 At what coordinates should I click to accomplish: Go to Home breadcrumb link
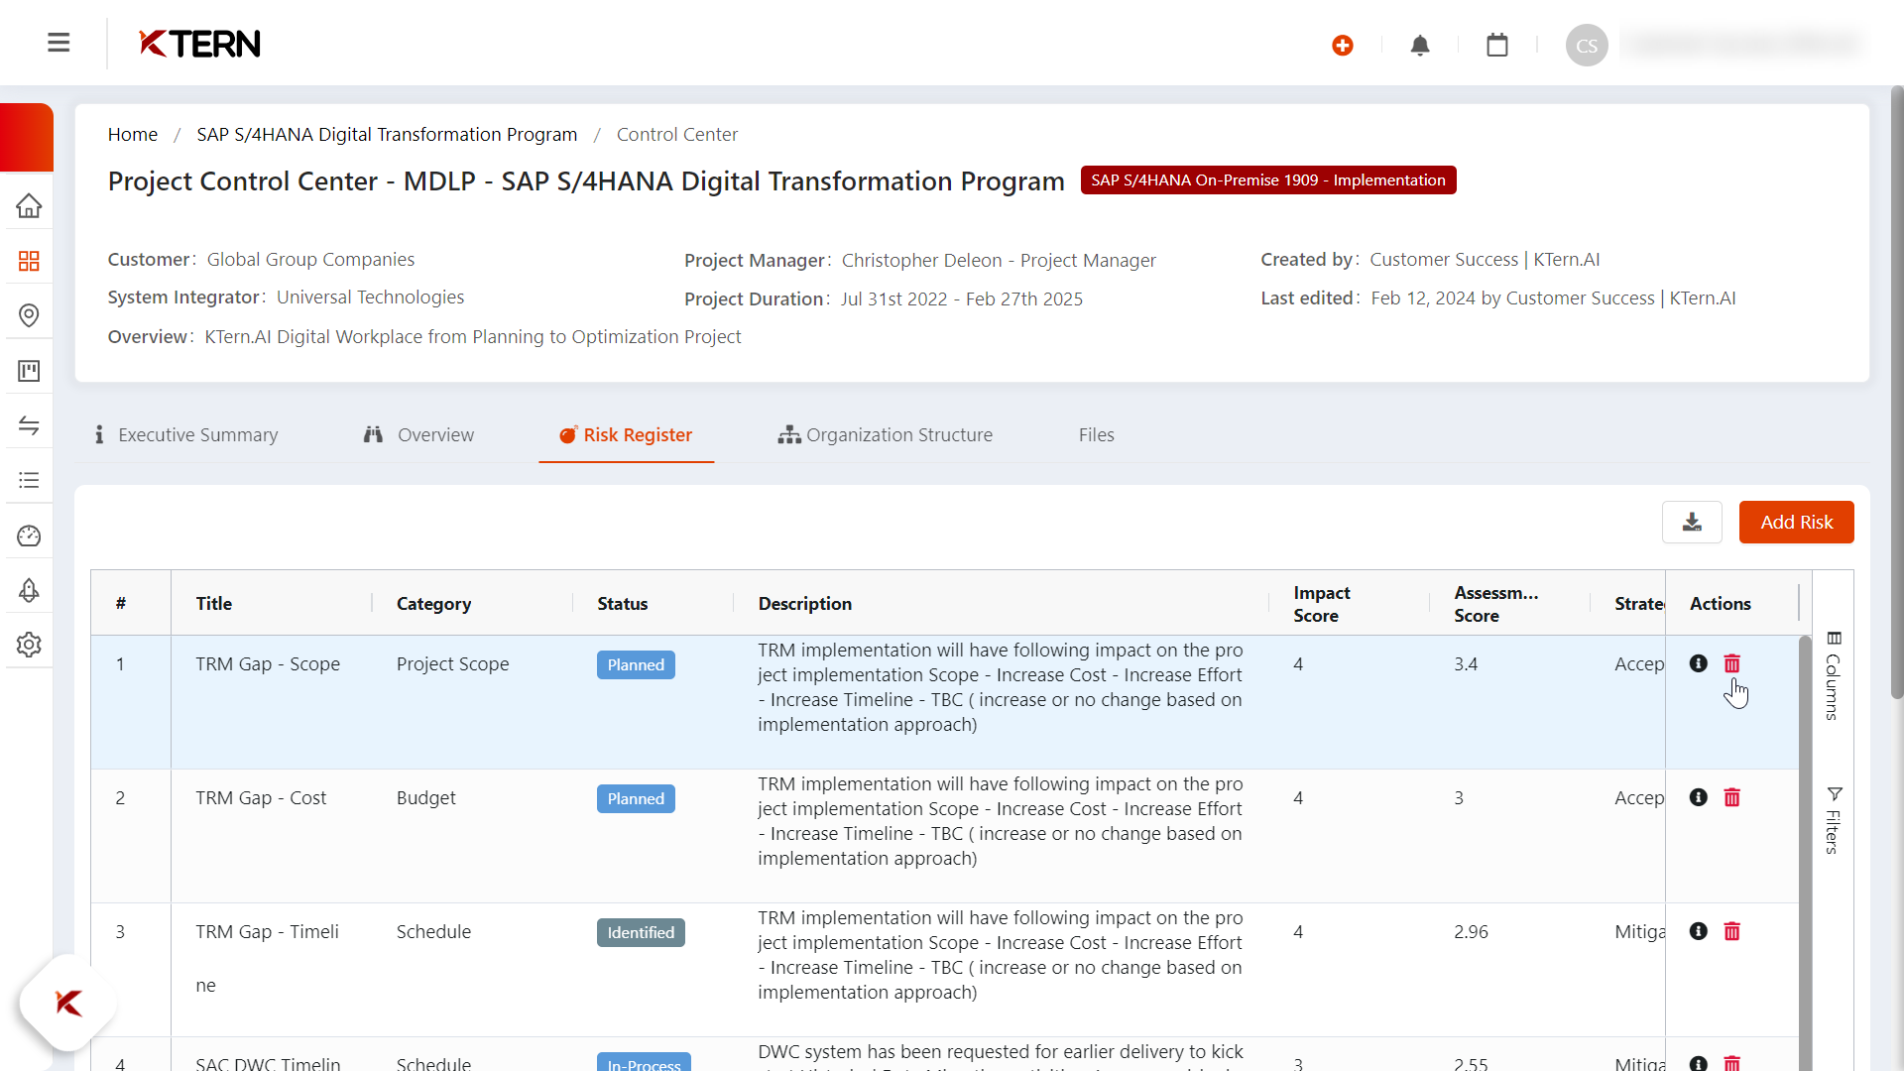point(133,134)
